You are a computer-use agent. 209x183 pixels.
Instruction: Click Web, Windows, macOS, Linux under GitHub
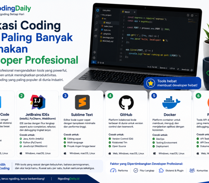coord(128,154)
